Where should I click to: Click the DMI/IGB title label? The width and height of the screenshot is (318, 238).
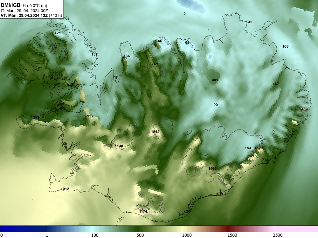click(x=10, y=5)
